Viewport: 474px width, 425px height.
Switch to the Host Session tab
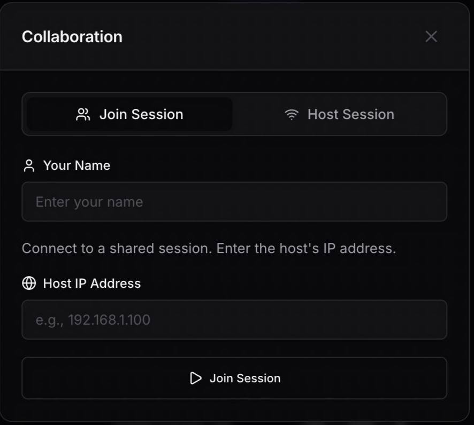pyautogui.click(x=339, y=114)
